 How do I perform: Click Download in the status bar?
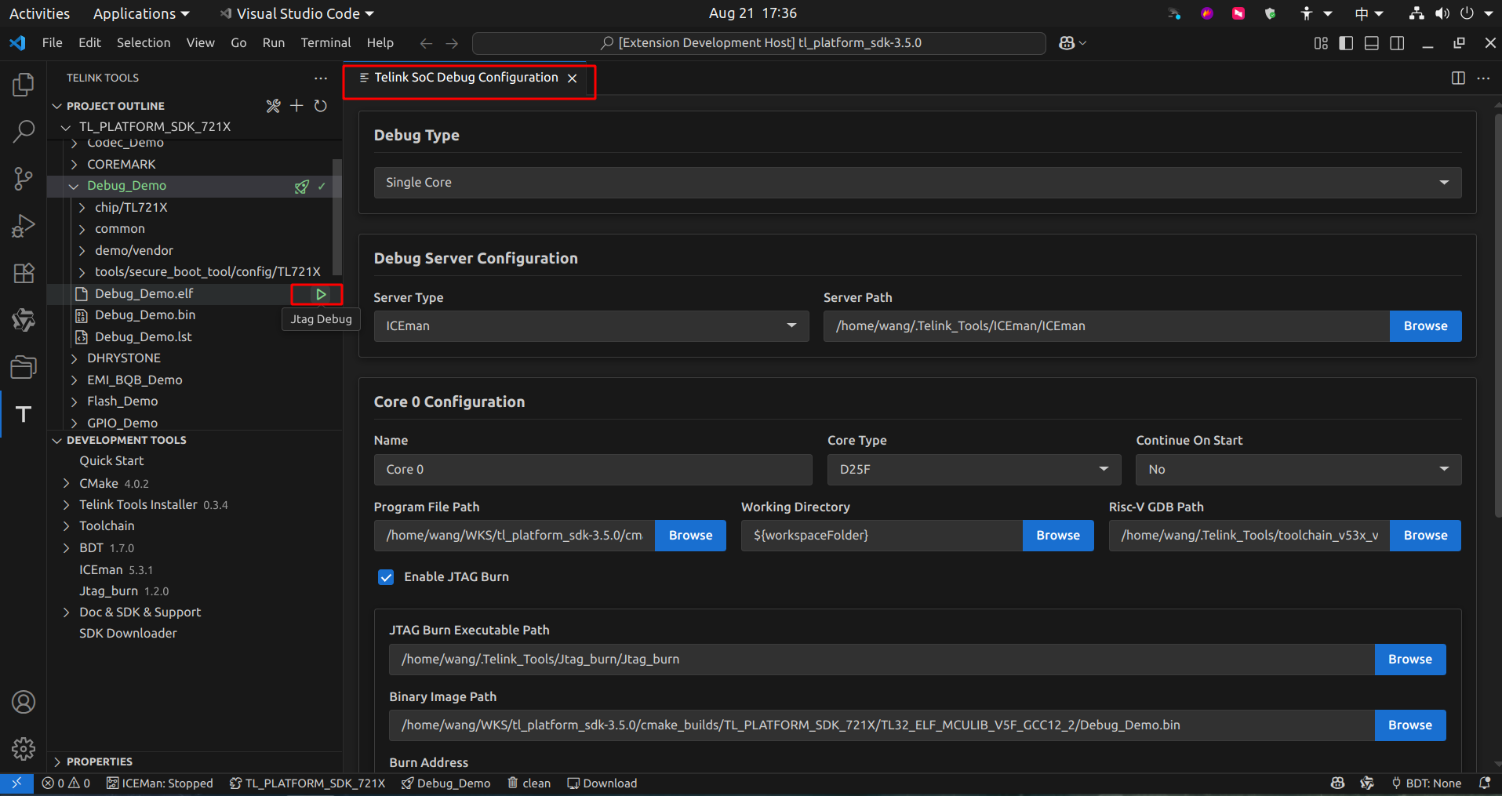(x=602, y=783)
